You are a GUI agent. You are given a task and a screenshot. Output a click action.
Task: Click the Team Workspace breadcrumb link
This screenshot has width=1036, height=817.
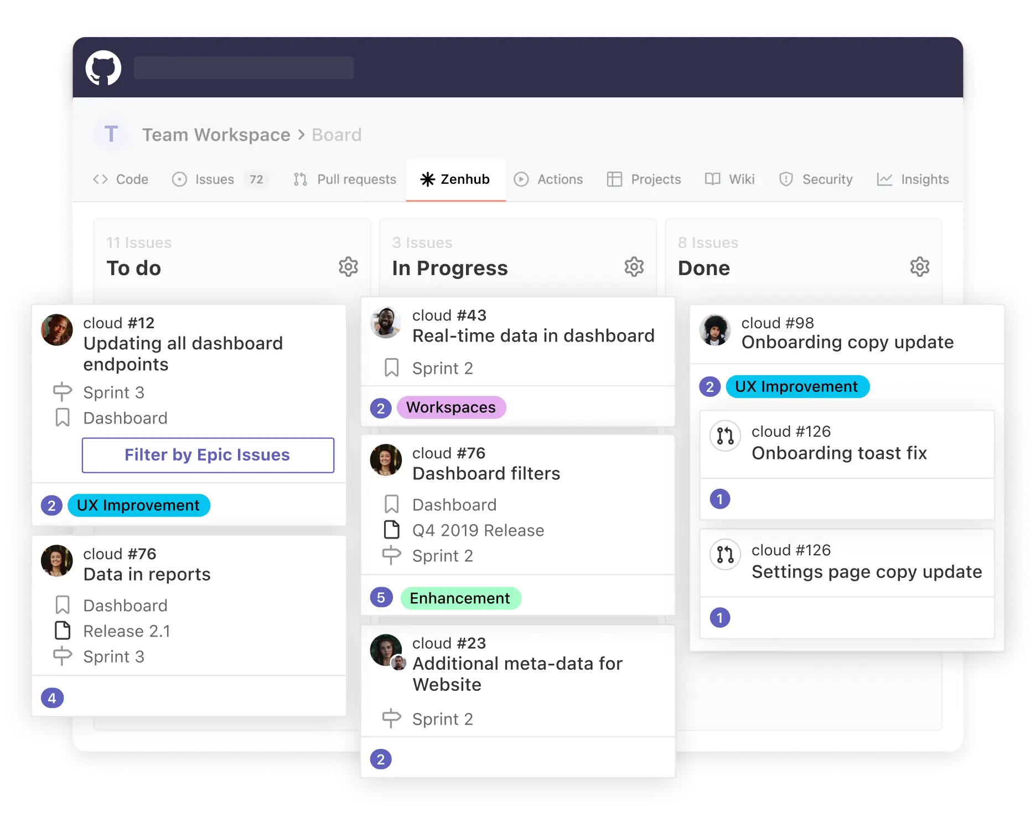(216, 135)
